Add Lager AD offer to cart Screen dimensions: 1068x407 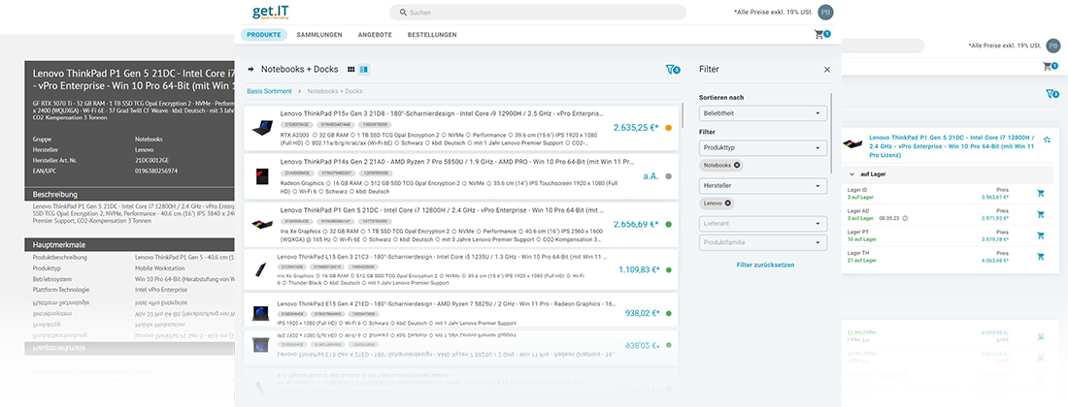[x=1041, y=215]
